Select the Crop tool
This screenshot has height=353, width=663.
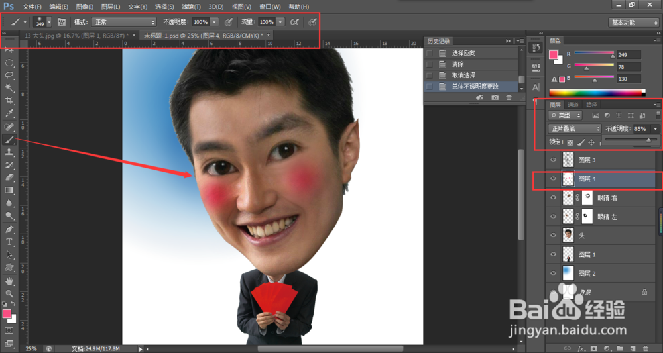pyautogui.click(x=9, y=101)
